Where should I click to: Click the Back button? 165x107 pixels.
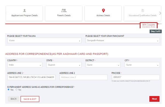tap(13, 99)
